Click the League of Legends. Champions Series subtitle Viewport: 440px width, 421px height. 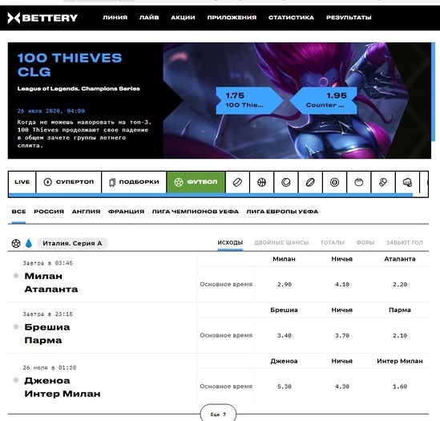click(79, 89)
